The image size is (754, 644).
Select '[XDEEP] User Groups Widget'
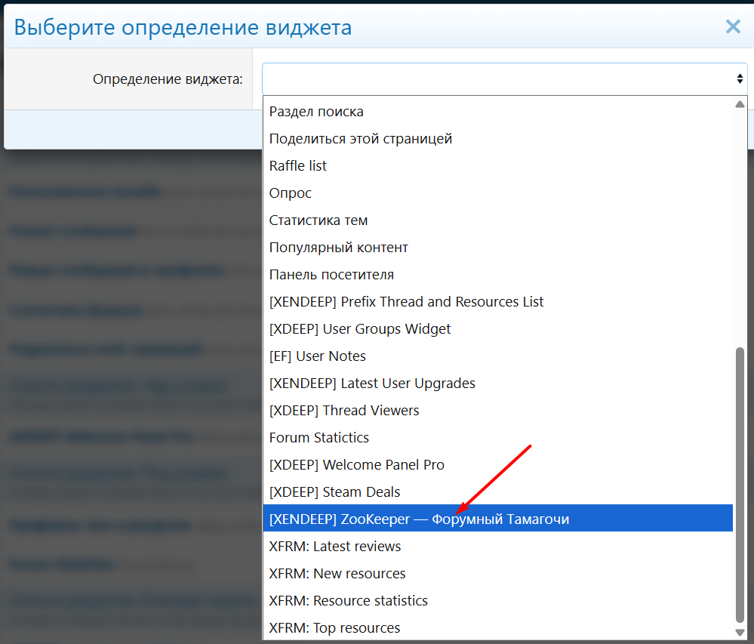click(360, 329)
